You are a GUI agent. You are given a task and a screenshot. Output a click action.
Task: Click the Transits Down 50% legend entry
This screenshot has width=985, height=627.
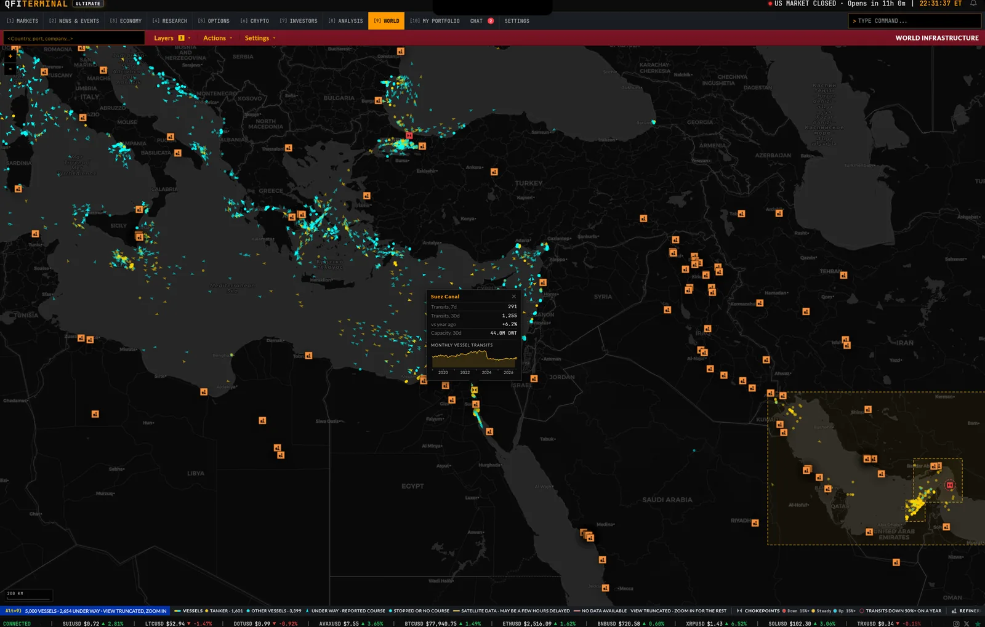(x=900, y=611)
